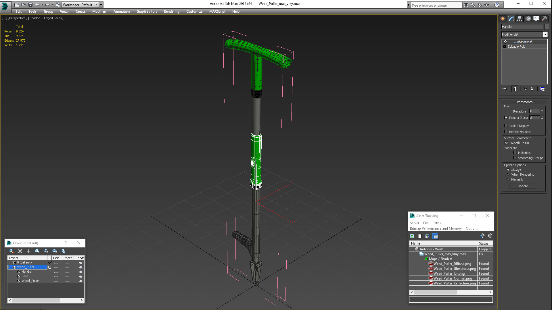Open the Rendering menu
The image size is (552, 310).
(172, 11)
